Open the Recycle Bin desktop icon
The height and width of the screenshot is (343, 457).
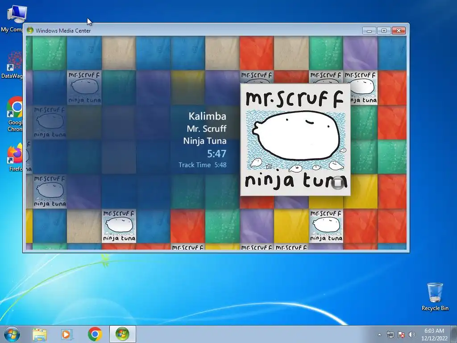[435, 297]
